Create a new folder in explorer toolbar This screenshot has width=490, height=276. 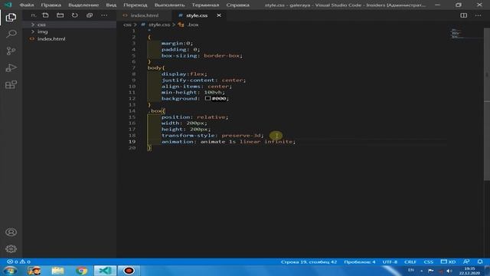[x=60, y=15]
